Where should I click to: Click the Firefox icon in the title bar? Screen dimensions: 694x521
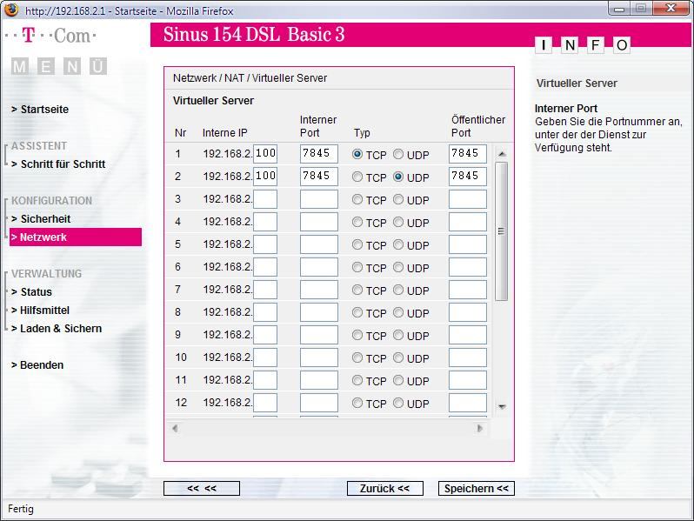[x=11, y=10]
